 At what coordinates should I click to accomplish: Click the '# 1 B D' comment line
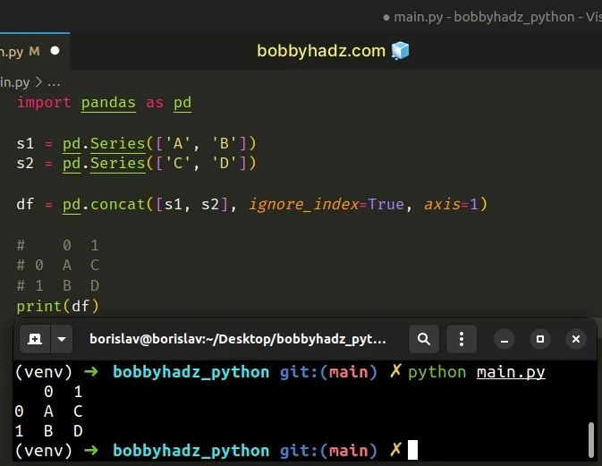(58, 285)
